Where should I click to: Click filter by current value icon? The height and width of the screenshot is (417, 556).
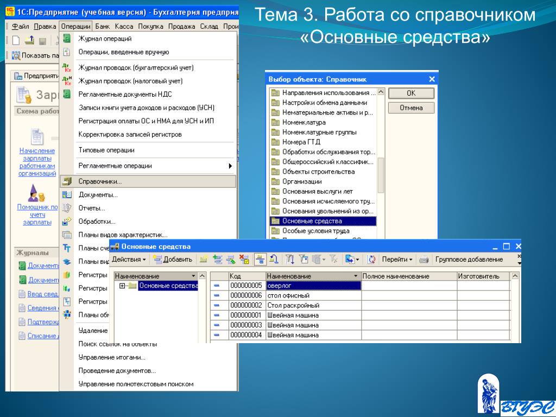[x=304, y=260]
